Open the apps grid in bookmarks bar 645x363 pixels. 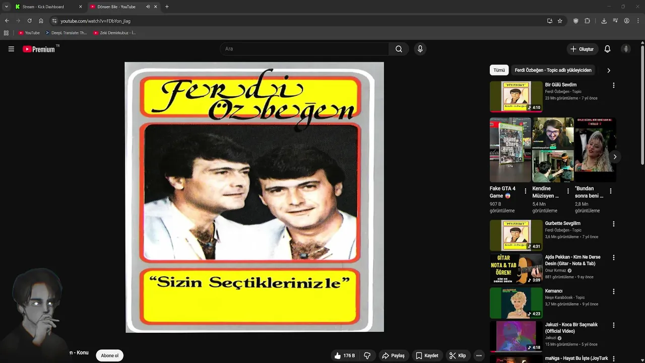tap(6, 33)
